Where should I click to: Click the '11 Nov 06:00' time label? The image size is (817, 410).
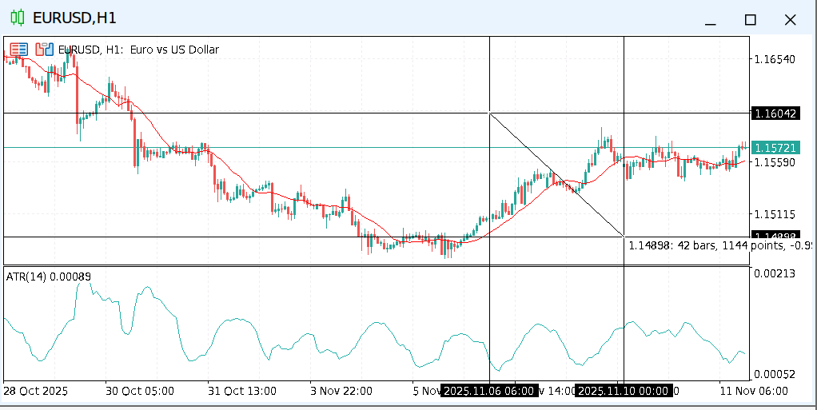(x=754, y=391)
